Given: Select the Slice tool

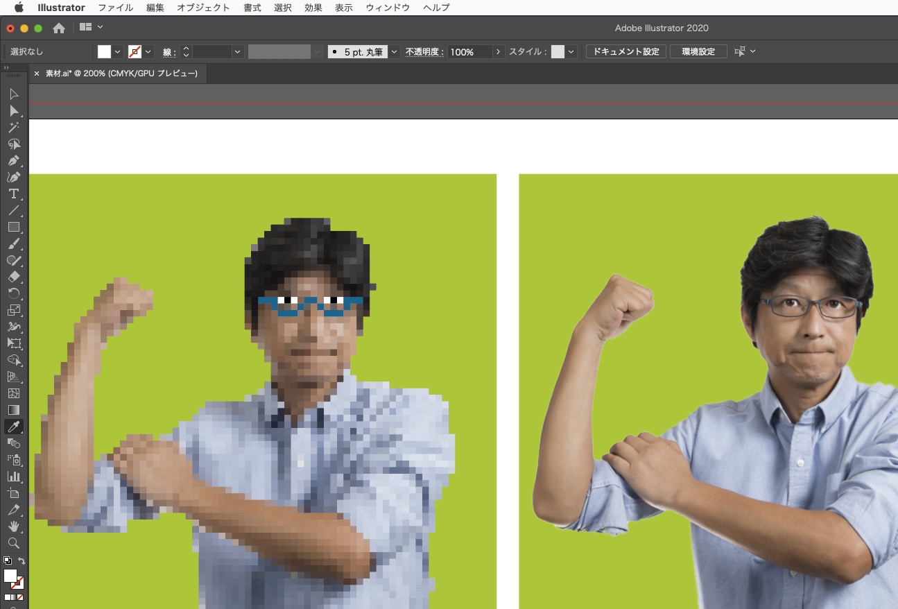Looking at the screenshot, I should pos(14,510).
